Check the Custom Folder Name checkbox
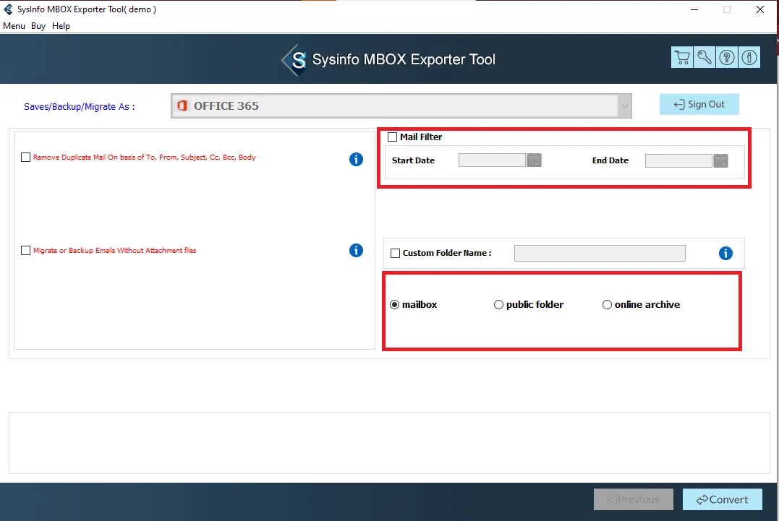This screenshot has height=521, width=779. (396, 253)
